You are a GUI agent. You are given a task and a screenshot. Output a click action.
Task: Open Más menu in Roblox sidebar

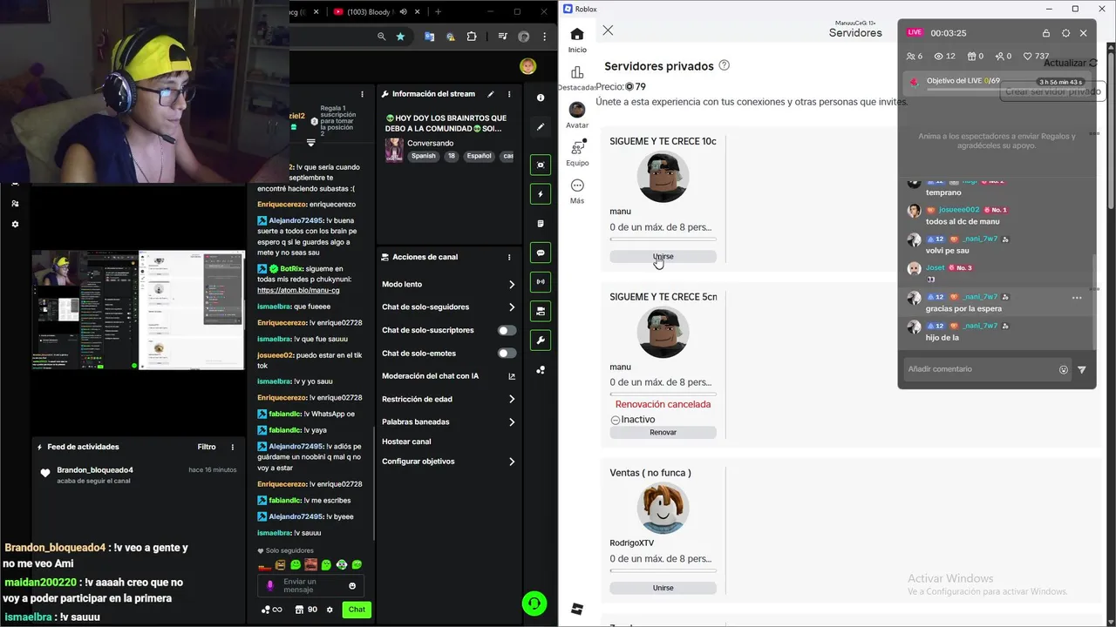(577, 185)
